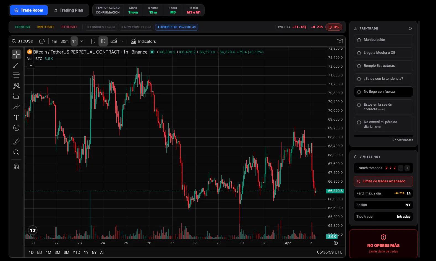Click the Límite de trades alcanzado alert

[383, 181]
